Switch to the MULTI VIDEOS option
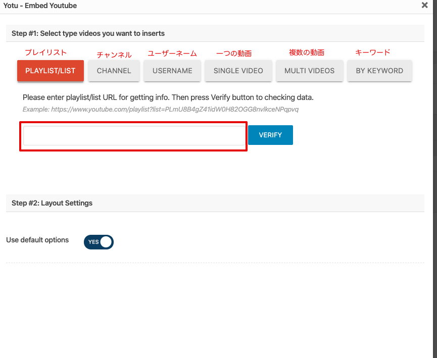The image size is (437, 358). coord(309,71)
